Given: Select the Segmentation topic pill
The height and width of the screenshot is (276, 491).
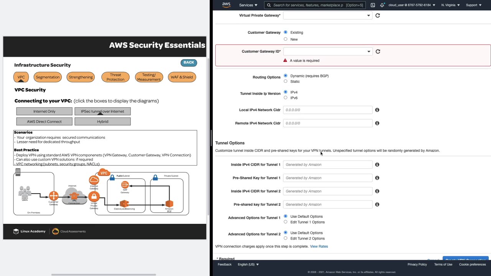Looking at the screenshot, I should (48, 77).
